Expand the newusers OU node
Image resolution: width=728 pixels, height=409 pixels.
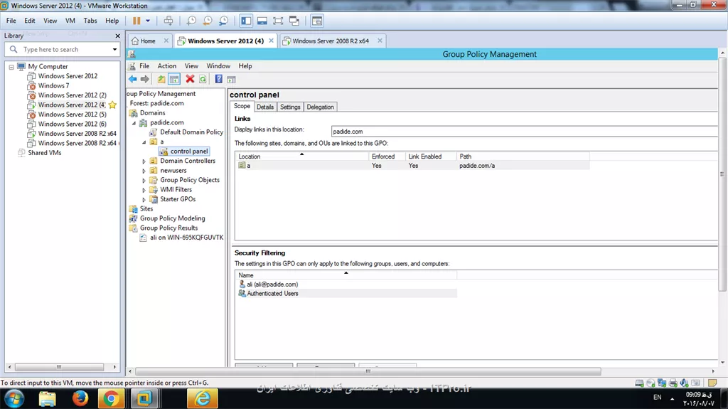144,171
